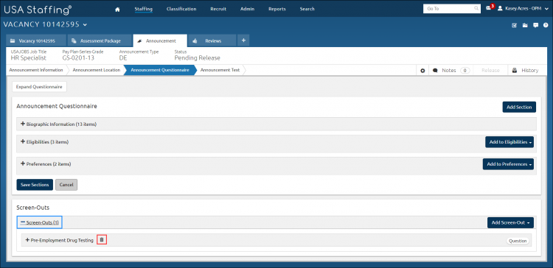Open the Reports menu
The height and width of the screenshot is (268, 553).
[x=277, y=9]
